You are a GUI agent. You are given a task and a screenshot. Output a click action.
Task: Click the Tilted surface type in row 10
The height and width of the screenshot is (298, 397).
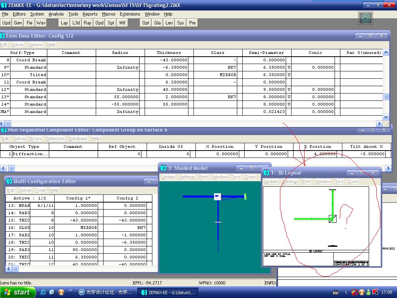click(x=28, y=75)
